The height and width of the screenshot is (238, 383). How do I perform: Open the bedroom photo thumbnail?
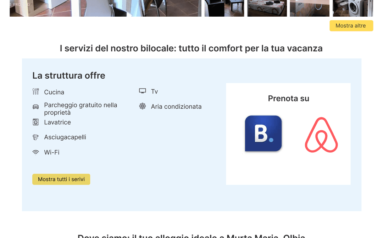[x=267, y=8]
